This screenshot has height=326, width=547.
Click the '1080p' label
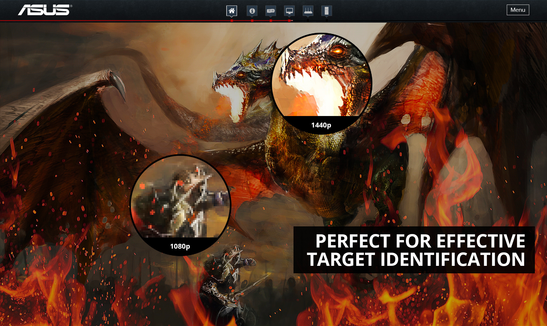click(x=180, y=246)
